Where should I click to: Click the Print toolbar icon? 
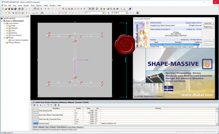click(19, 9)
